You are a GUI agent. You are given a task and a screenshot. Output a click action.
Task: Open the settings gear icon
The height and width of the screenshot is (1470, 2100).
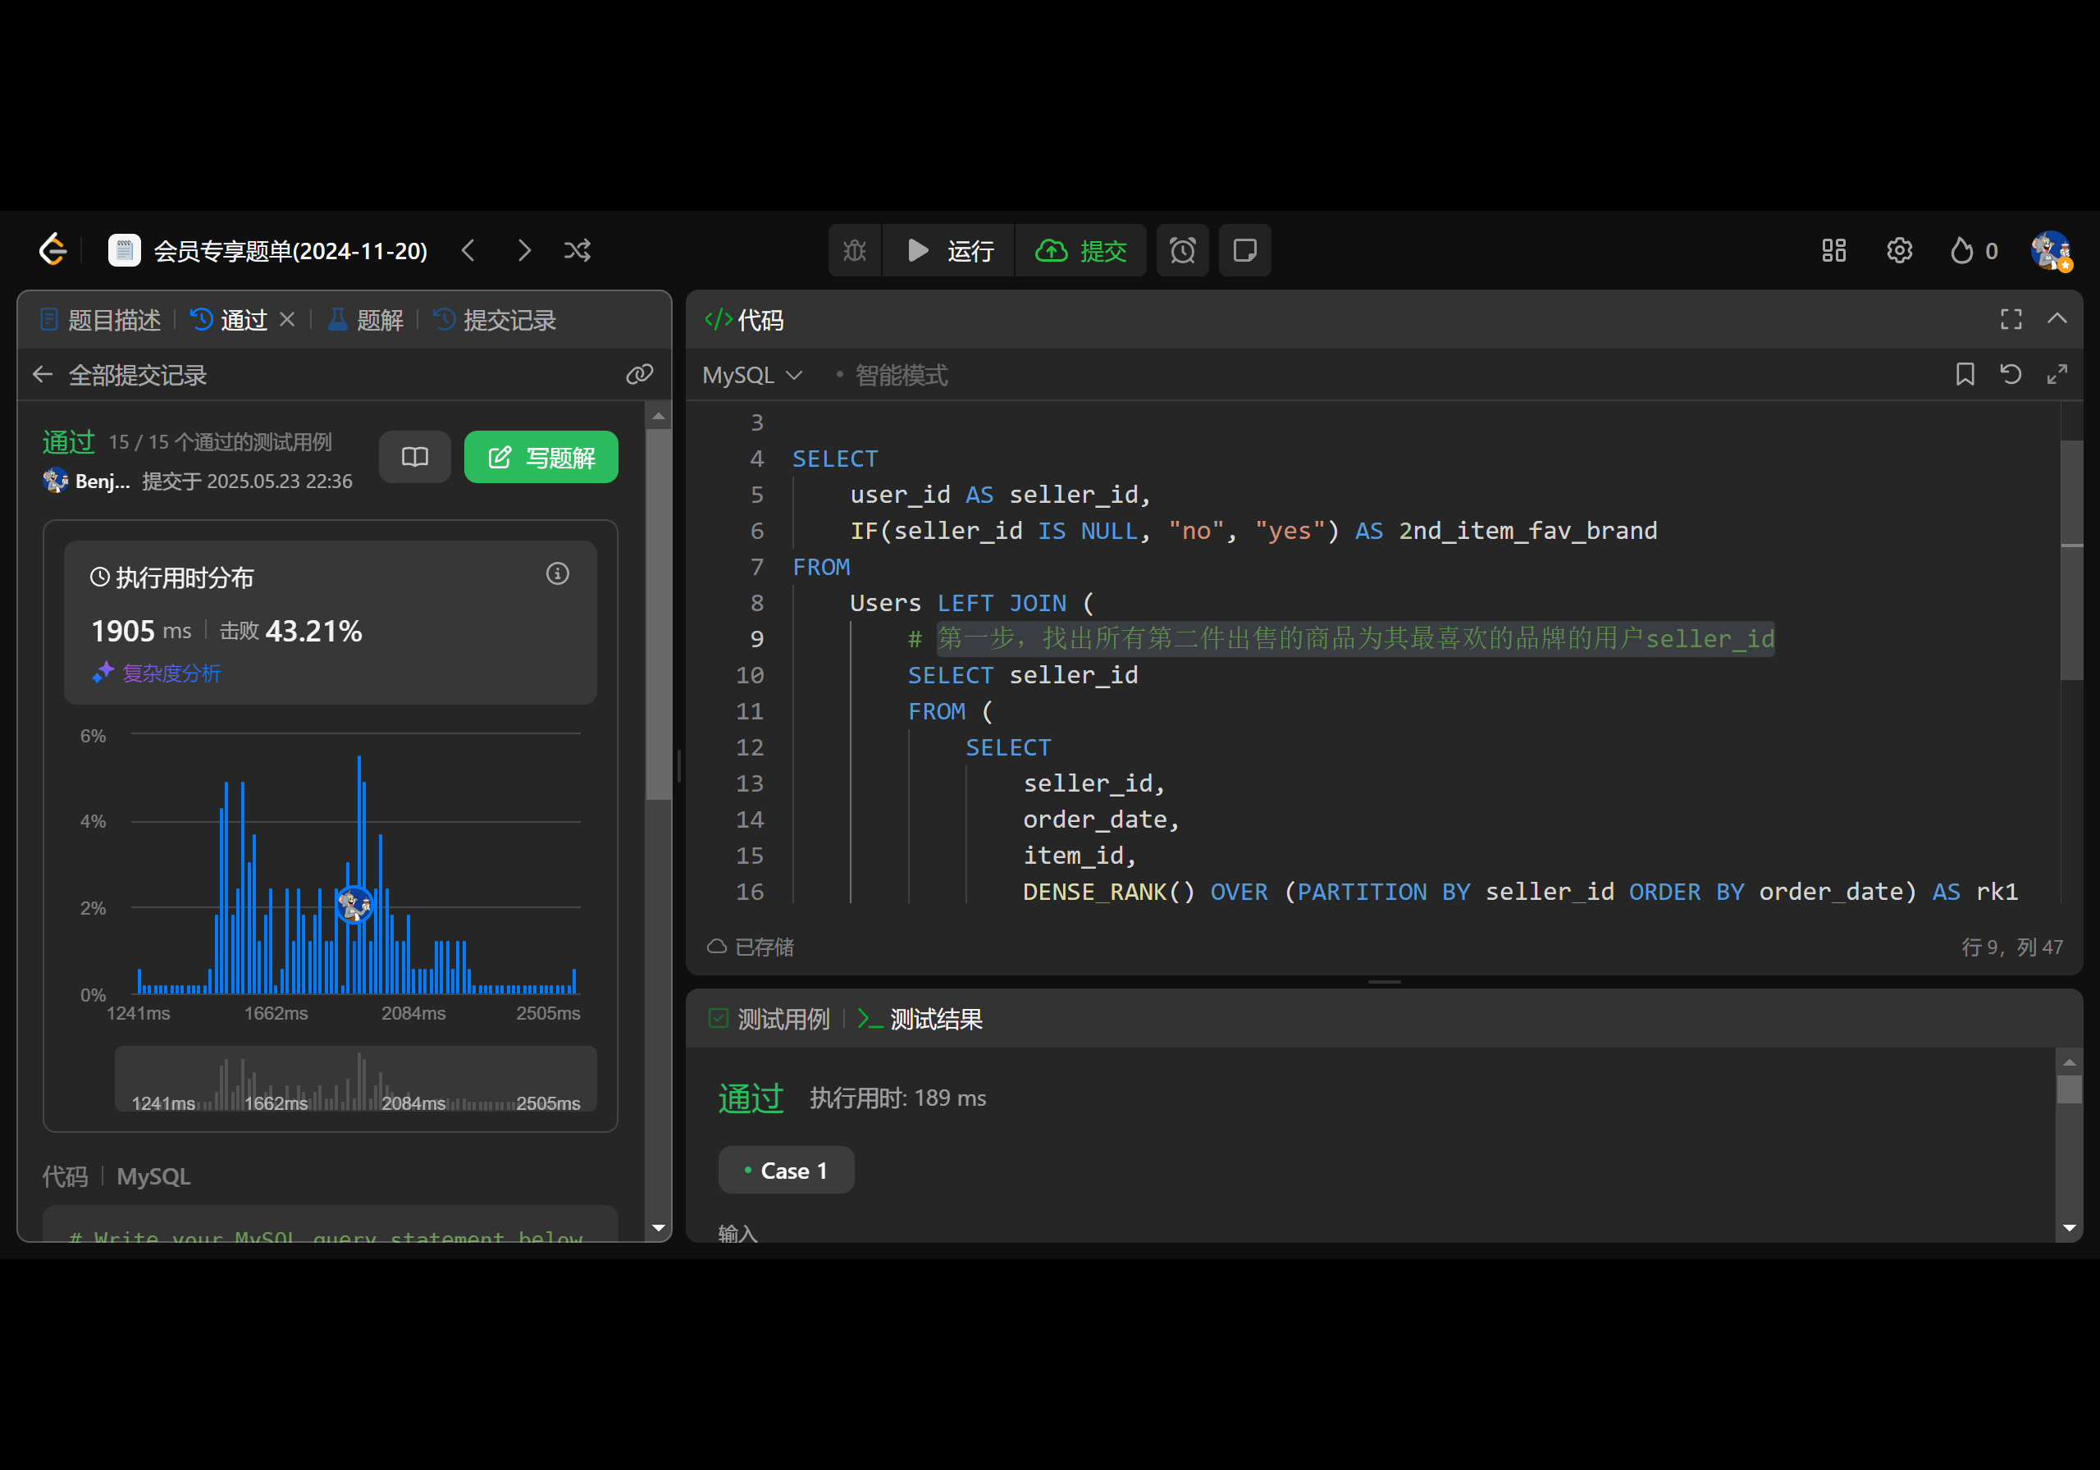click(1899, 251)
